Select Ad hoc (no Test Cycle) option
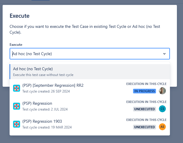183x143 pixels. coord(33,69)
